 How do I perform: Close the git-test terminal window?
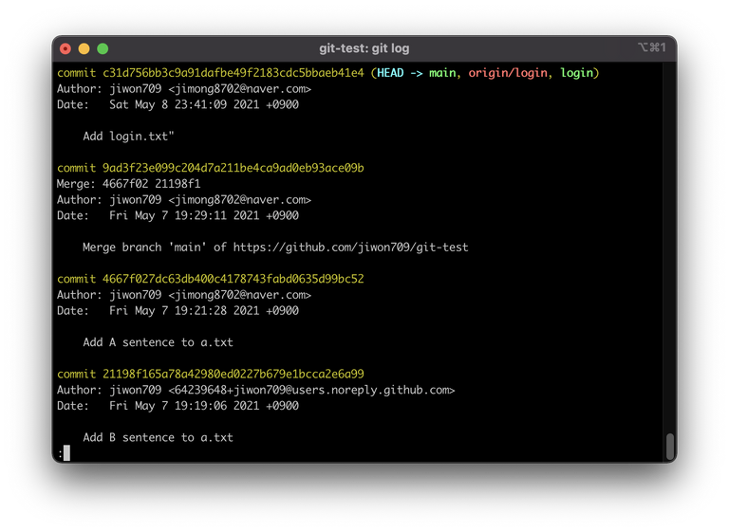pyautogui.click(x=65, y=48)
